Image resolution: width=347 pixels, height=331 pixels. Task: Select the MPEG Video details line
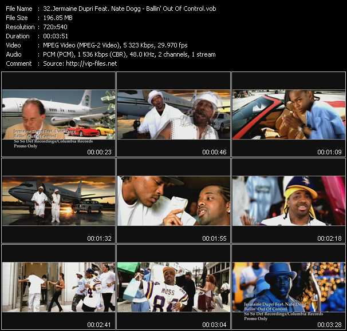115,45
